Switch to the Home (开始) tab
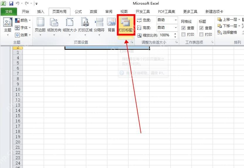Screen dimensions: 244x168 click(25, 12)
